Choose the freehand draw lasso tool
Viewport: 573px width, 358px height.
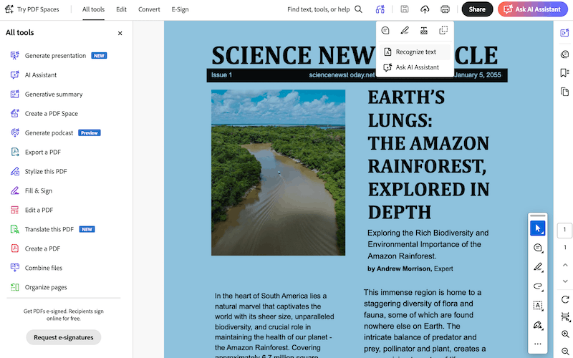pyautogui.click(x=538, y=286)
